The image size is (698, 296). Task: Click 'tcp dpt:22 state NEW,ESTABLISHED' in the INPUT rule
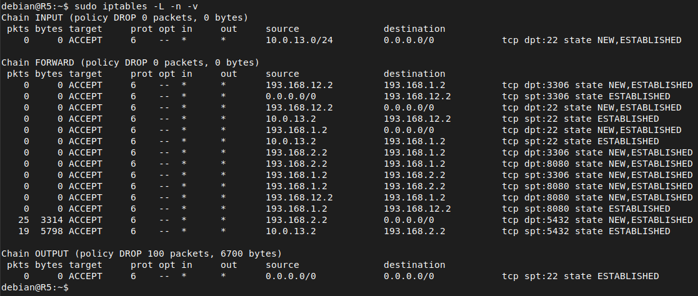pyautogui.click(x=592, y=40)
